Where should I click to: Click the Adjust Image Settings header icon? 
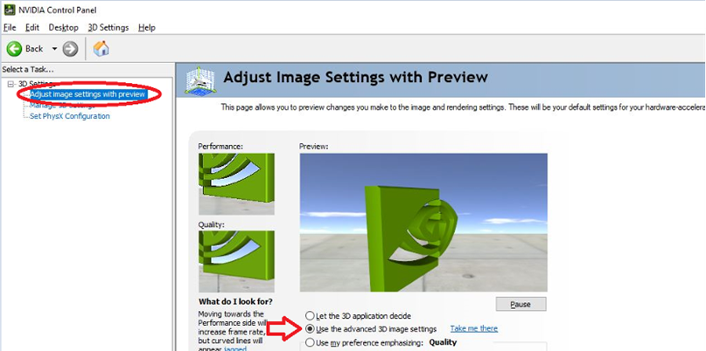coord(200,81)
